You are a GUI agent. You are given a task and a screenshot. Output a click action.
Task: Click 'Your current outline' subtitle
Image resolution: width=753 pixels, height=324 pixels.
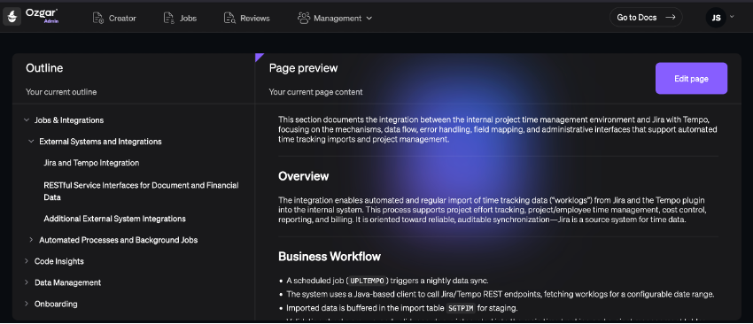coord(61,92)
